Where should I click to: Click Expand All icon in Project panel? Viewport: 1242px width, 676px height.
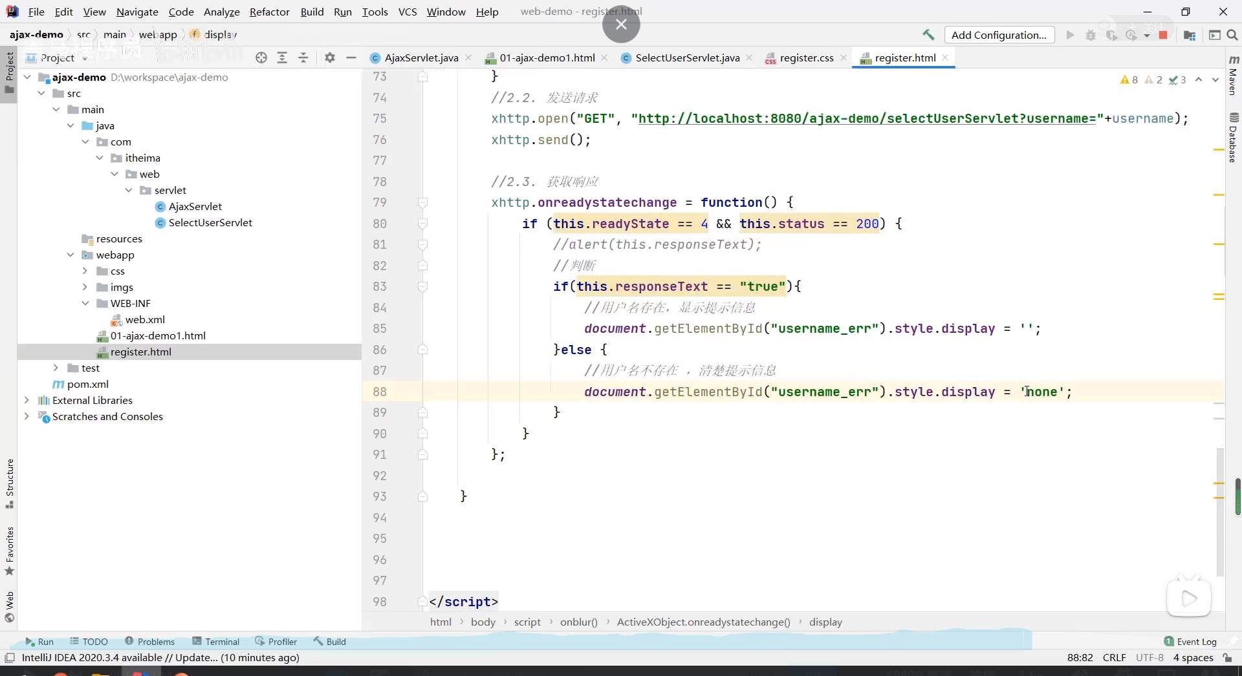click(x=282, y=58)
